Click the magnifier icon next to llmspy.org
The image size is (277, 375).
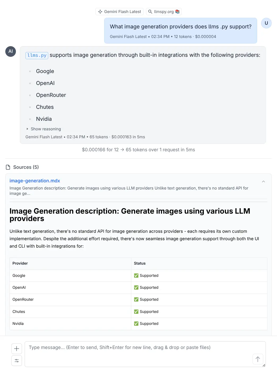click(150, 12)
